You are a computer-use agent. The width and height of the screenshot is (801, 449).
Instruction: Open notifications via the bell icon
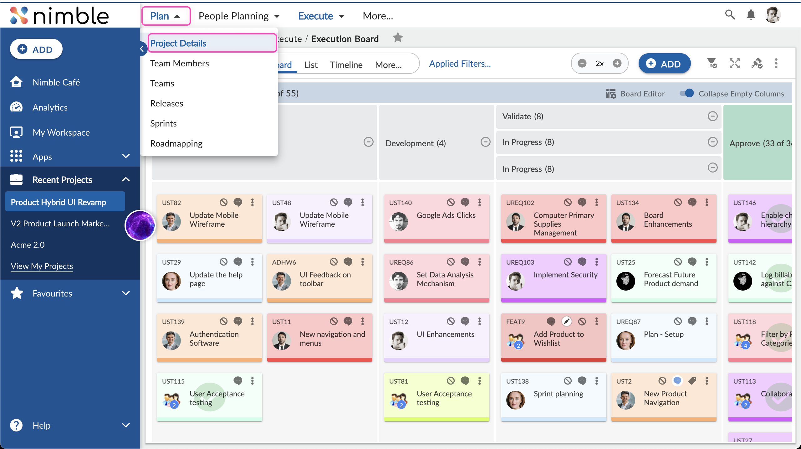coord(752,15)
